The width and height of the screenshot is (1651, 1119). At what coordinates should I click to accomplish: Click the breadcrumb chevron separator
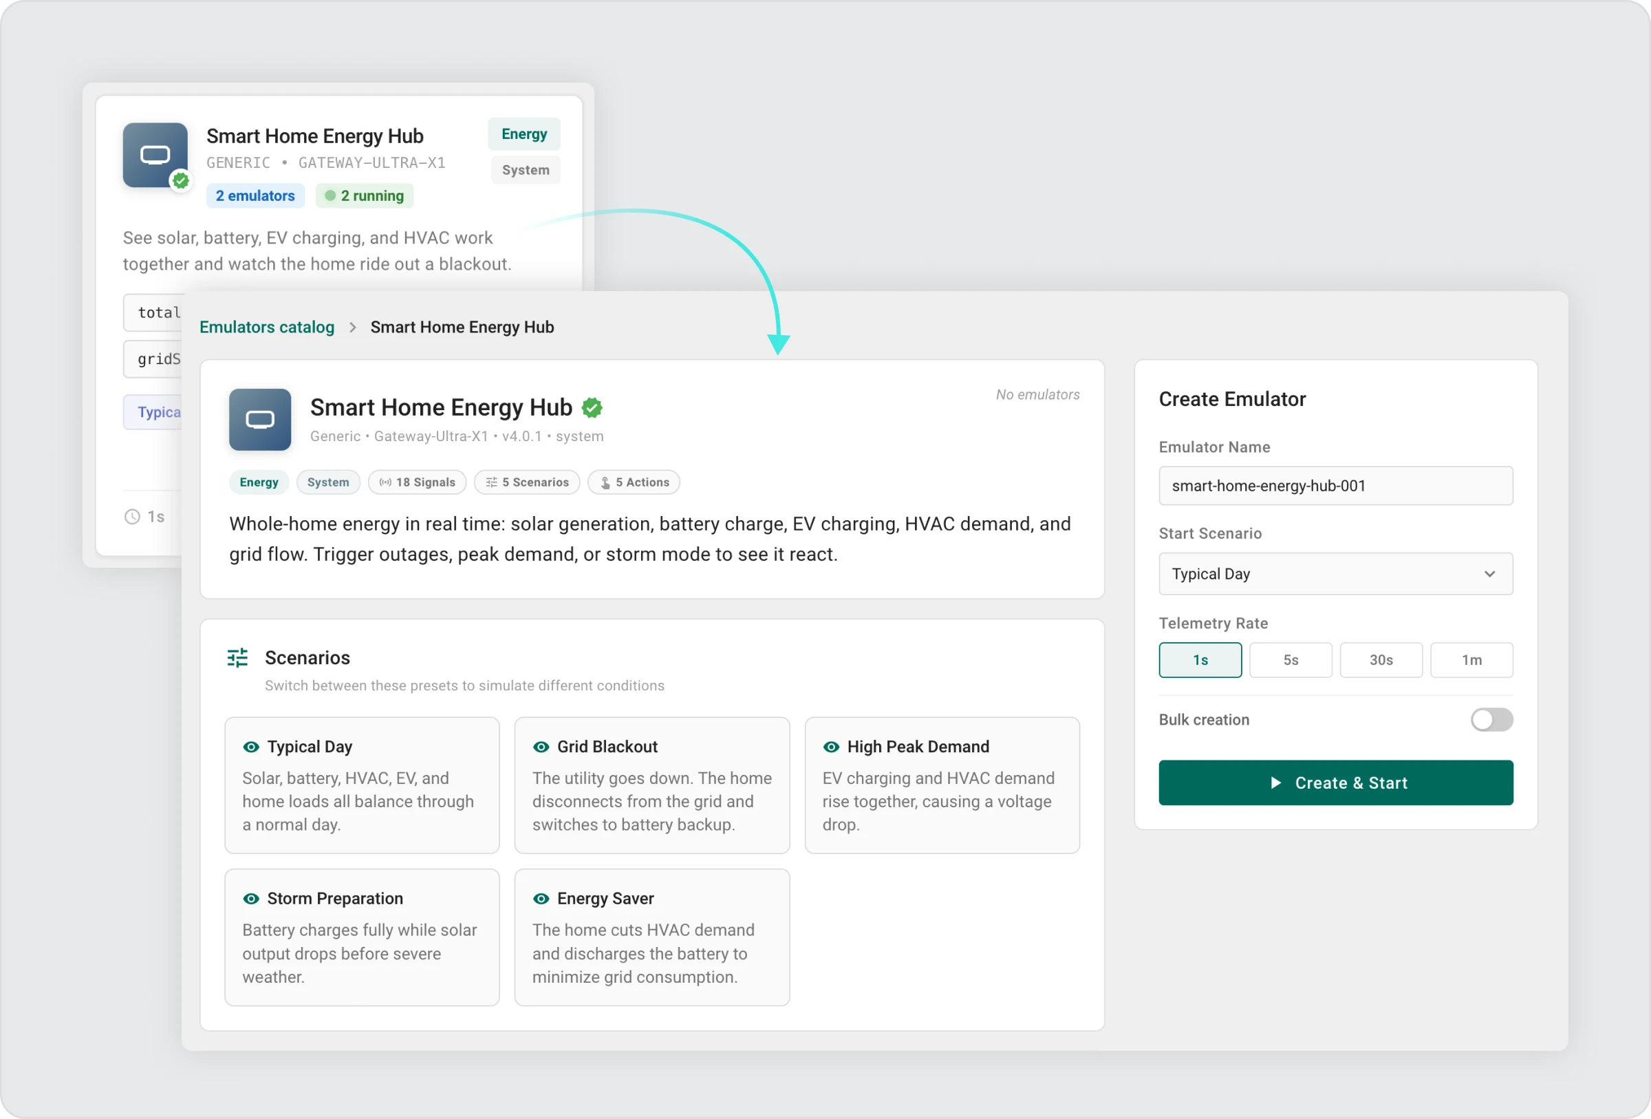click(x=352, y=328)
